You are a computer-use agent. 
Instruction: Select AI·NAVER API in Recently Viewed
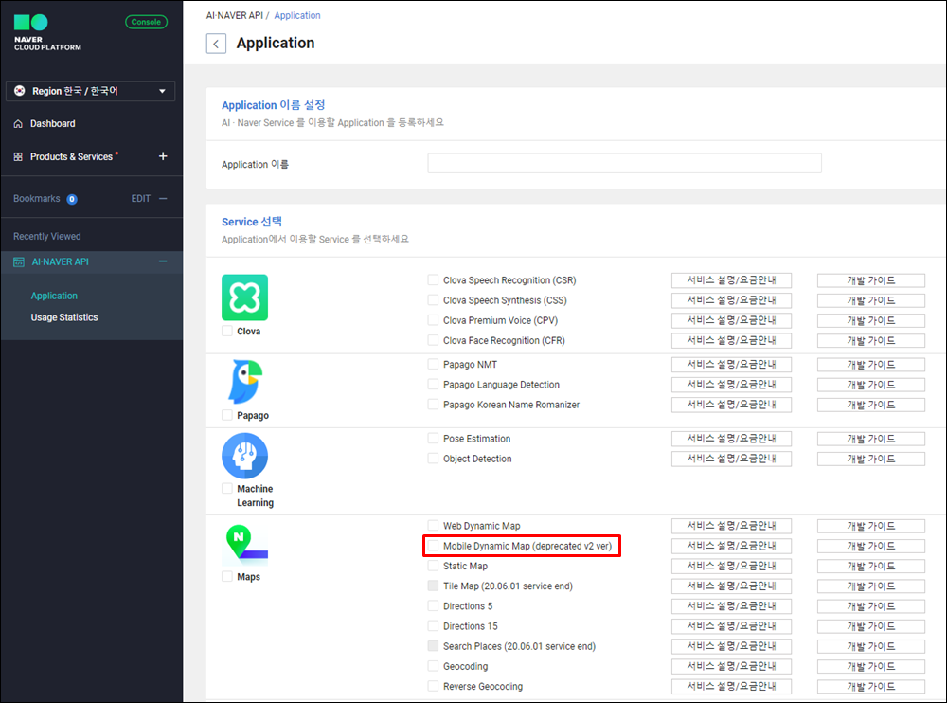point(61,262)
